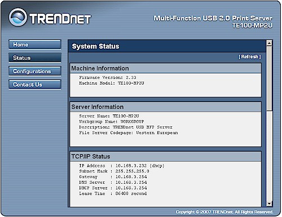Click the TE100-MP2U model text in header
Screen dimensions: 282x217
click(x=252, y=25)
